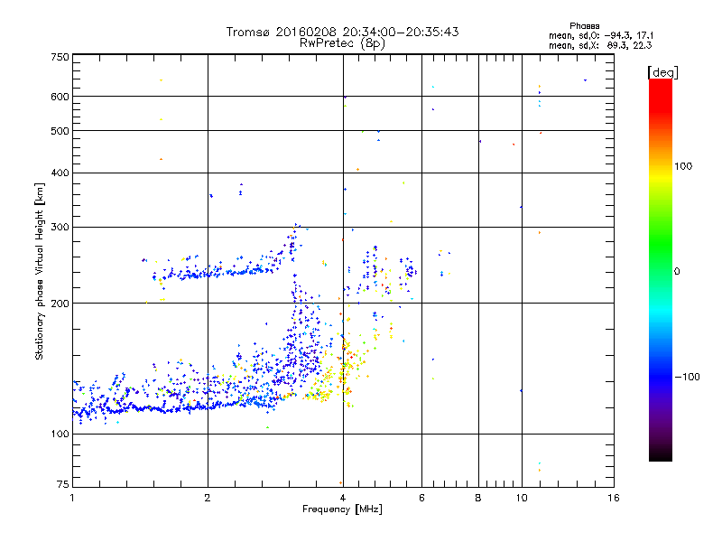The width and height of the screenshot is (722, 542).
Task: Click the 'RwPretec (8p)' subtitle
Action: pyautogui.click(x=342, y=43)
